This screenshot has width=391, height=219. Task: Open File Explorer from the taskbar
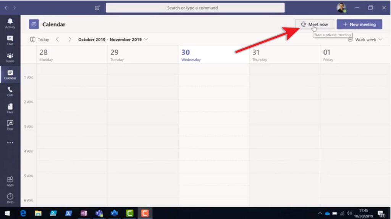(38, 213)
